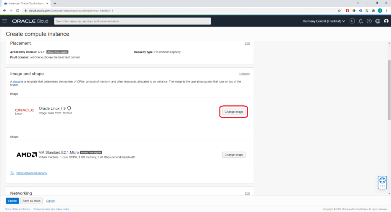The height and width of the screenshot is (212, 391).
Task: Cancel instance creation
Action: 50,201
